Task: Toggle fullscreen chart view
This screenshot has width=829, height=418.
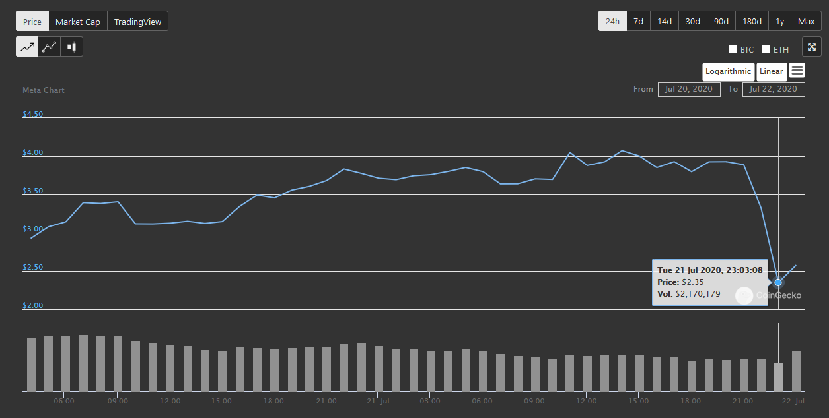Action: click(x=812, y=47)
